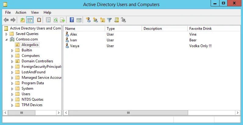243x125 pixels.
Task: Click the 'Beer' favorite drink cell
Action: 193,40
